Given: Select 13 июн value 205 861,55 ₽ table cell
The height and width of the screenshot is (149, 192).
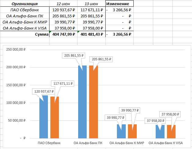Looking at the screenshot, I should click(x=91, y=16).
